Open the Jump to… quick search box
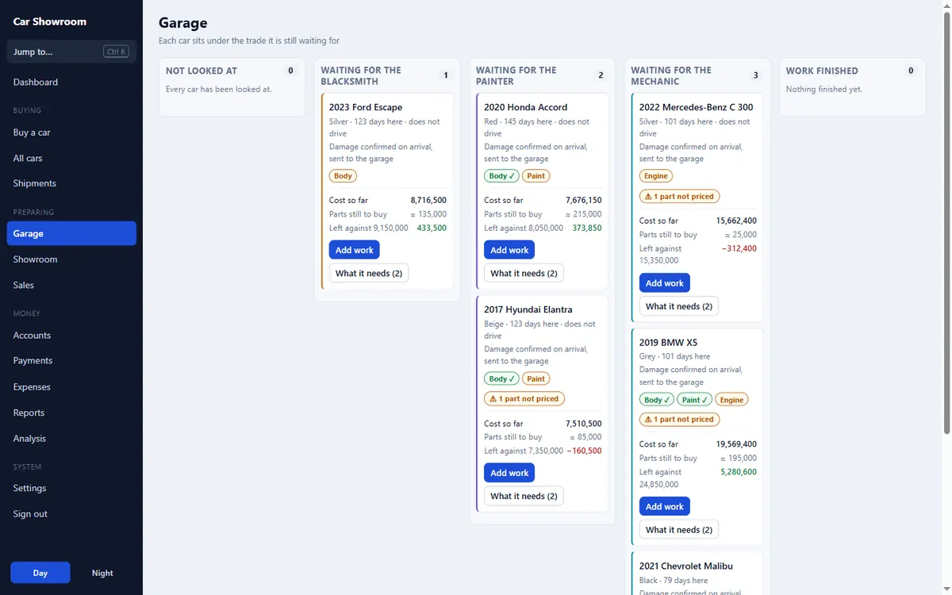The height and width of the screenshot is (595, 952). pos(71,52)
